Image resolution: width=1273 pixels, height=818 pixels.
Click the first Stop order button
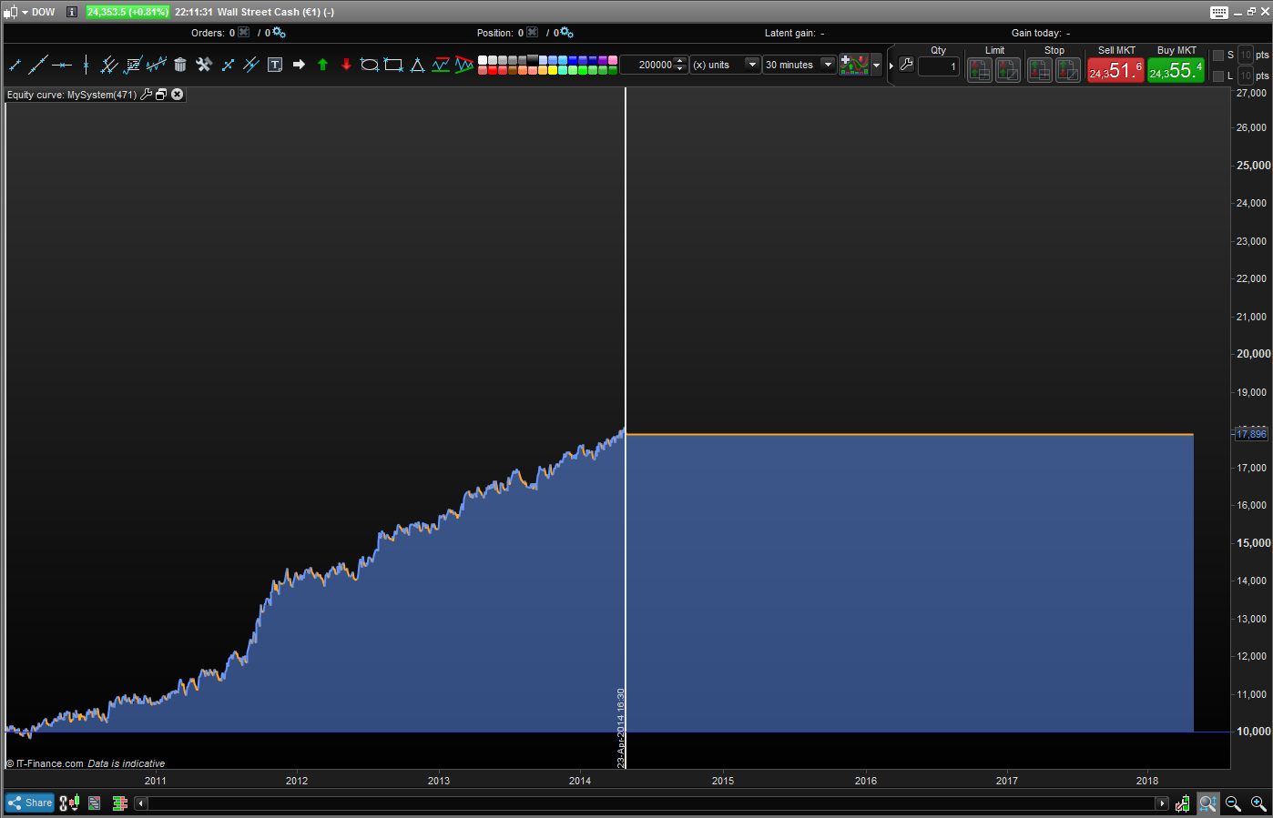tap(1040, 70)
